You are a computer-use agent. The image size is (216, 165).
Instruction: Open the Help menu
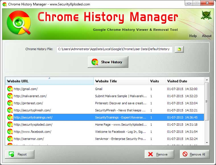pos(193,36)
